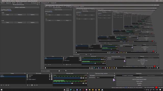Undock the Множественный вывод panel
The height and width of the screenshot is (91, 163).
pyautogui.click(x=37, y=5)
